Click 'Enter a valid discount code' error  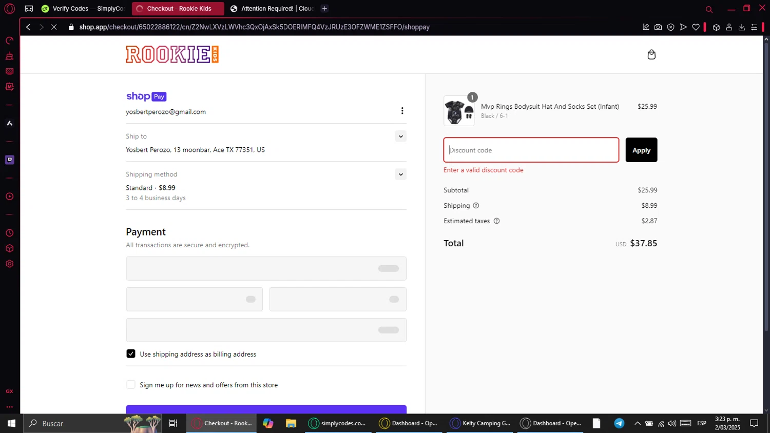click(x=484, y=170)
